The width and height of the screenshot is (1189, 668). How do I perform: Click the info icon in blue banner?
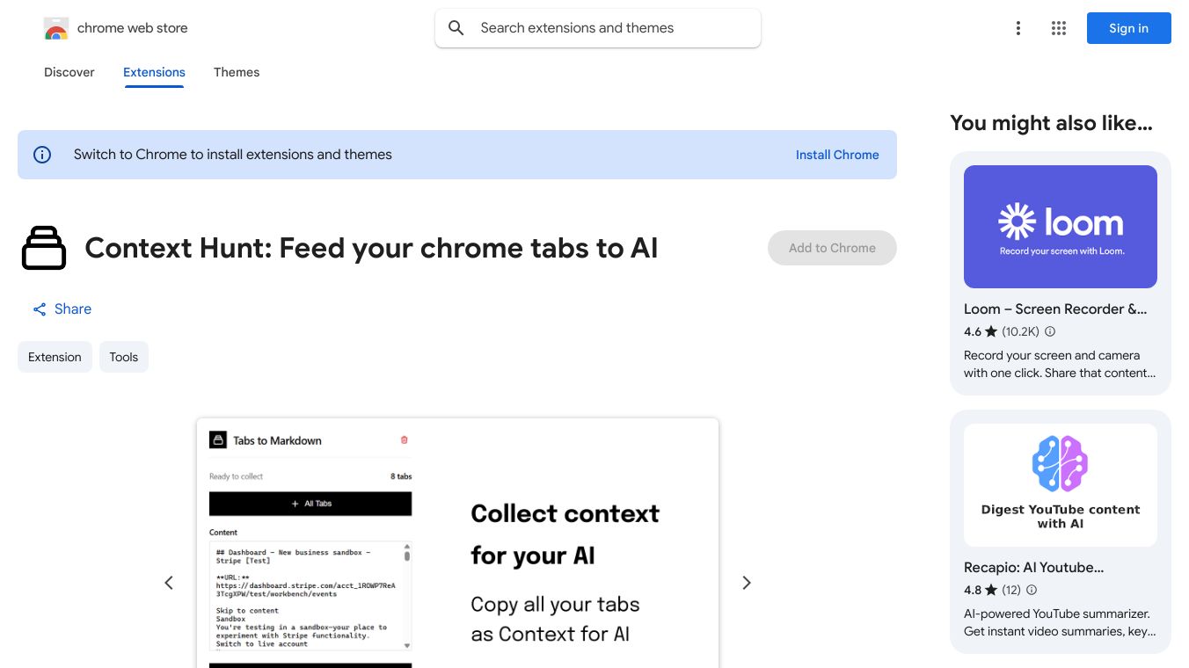point(42,155)
